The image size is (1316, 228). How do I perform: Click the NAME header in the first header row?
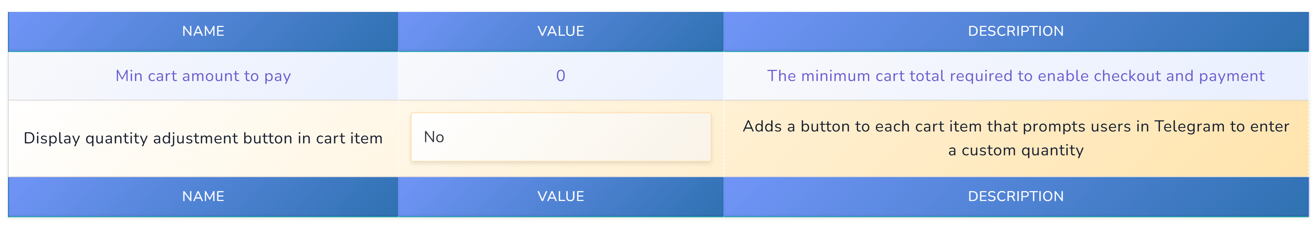point(203,31)
